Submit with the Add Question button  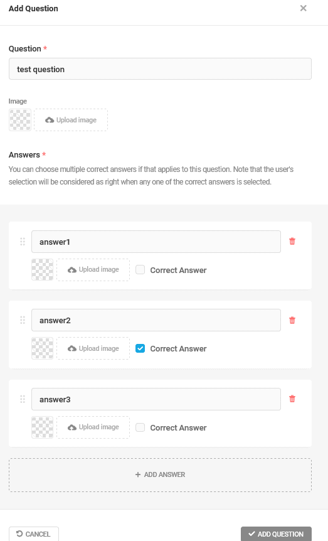click(x=277, y=533)
